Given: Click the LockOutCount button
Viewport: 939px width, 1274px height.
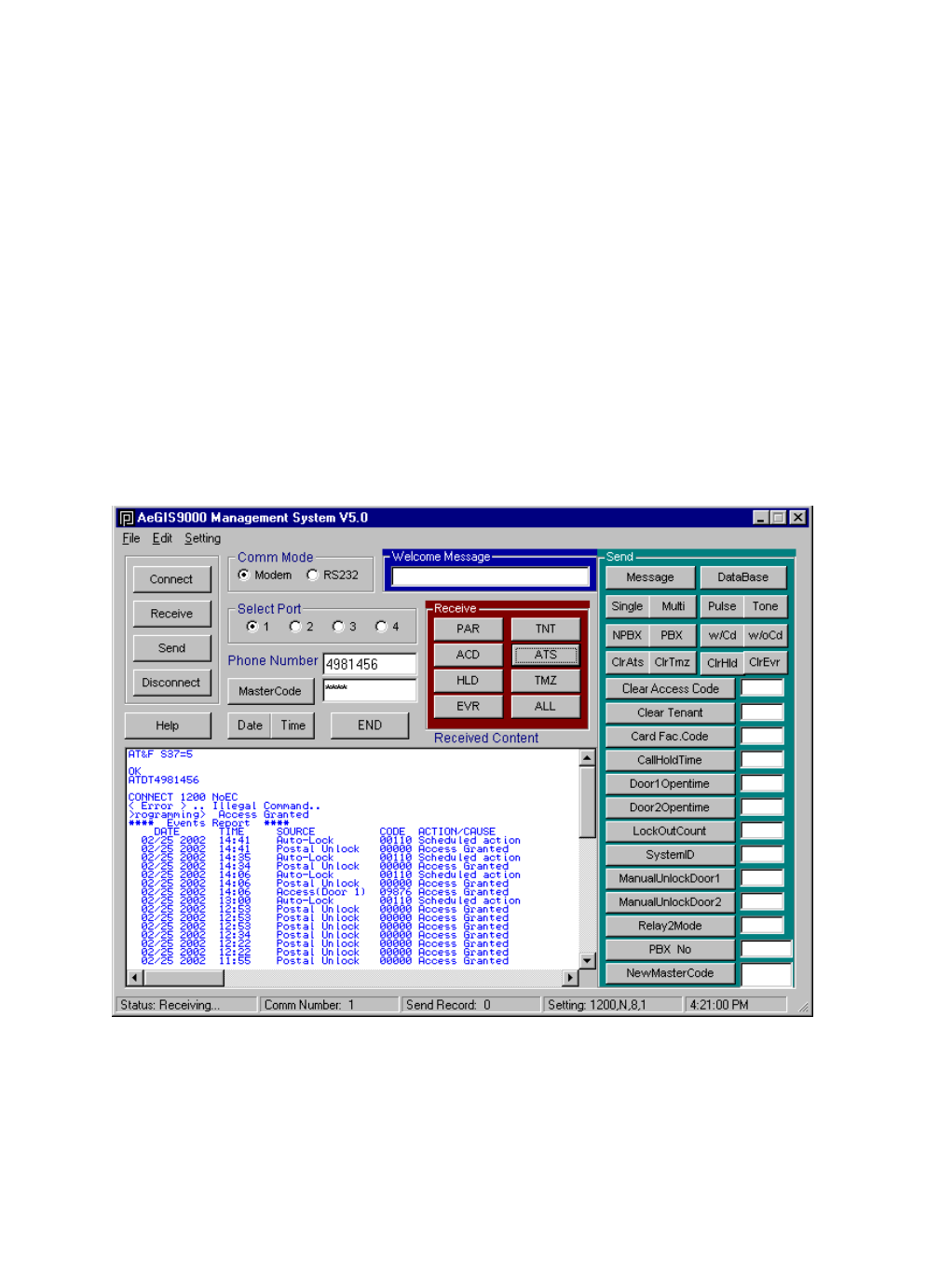Looking at the screenshot, I should pyautogui.click(x=671, y=832).
